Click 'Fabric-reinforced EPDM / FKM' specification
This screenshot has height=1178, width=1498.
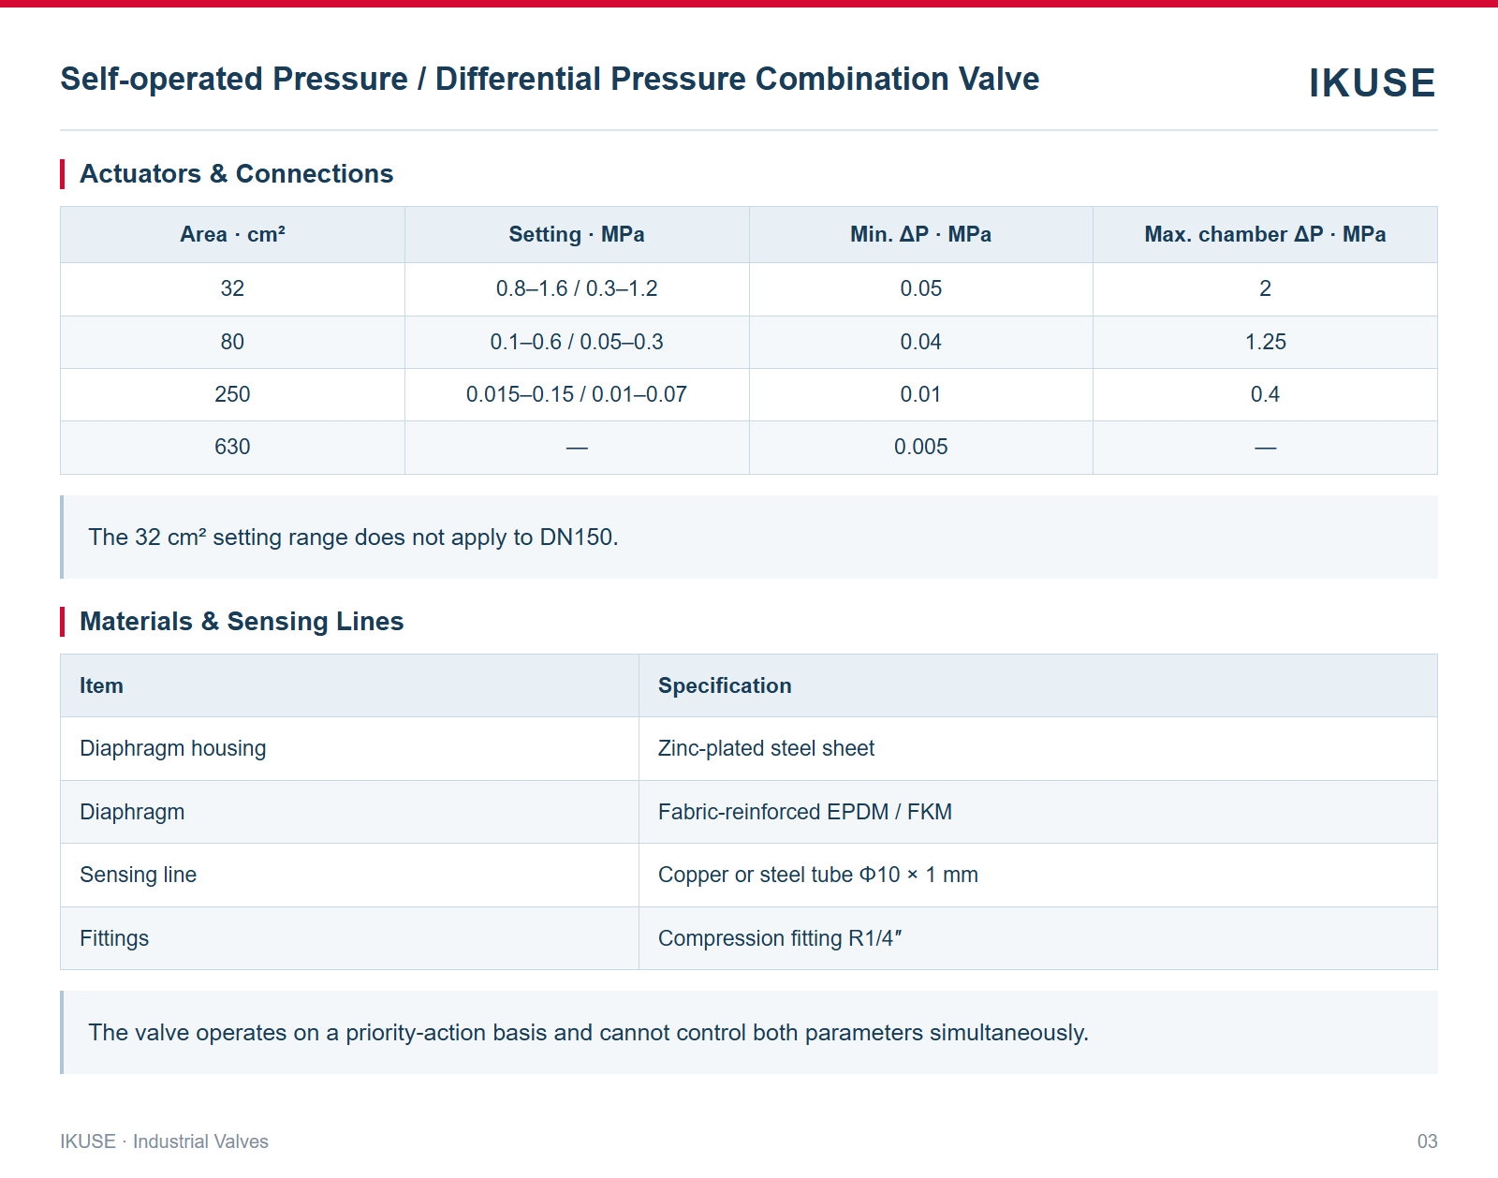pos(804,812)
